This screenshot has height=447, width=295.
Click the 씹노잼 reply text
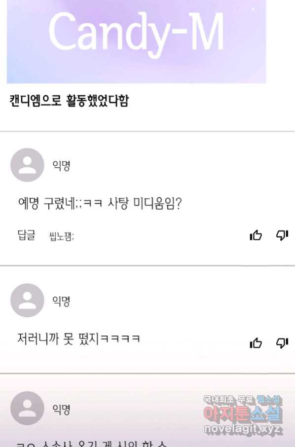click(62, 236)
